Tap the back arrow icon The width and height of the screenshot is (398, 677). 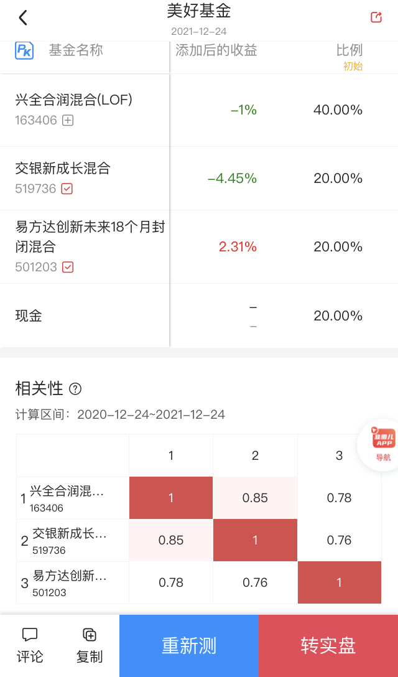[23, 17]
